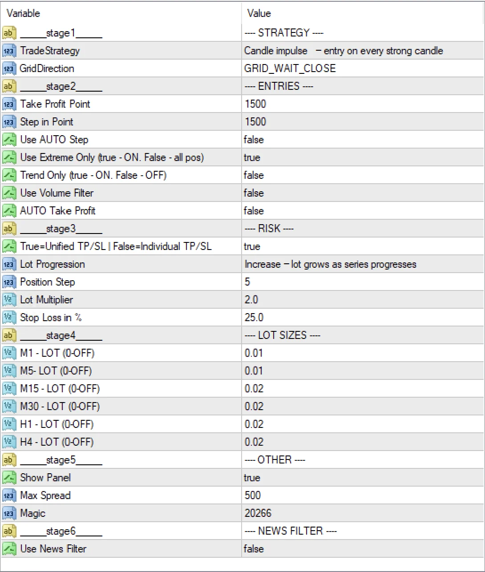
Task: Click the icon next to Show Panel
Action: [9, 478]
